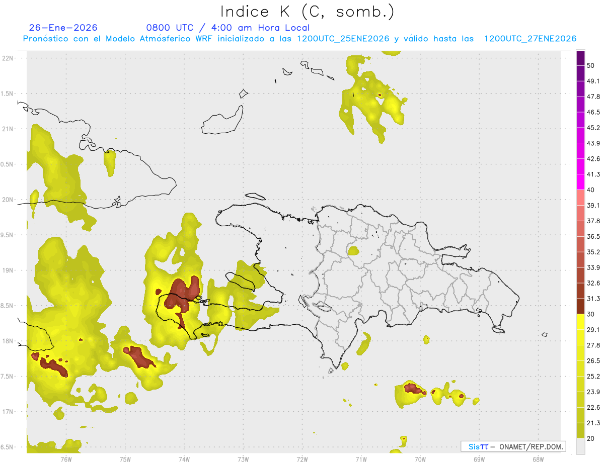Click the "71W" longitude label
604x466 pixels.
click(x=361, y=459)
